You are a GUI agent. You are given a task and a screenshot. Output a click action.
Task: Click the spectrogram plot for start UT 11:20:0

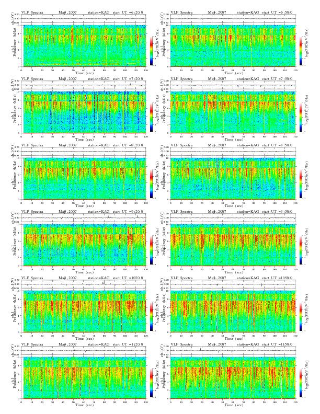[84, 378]
